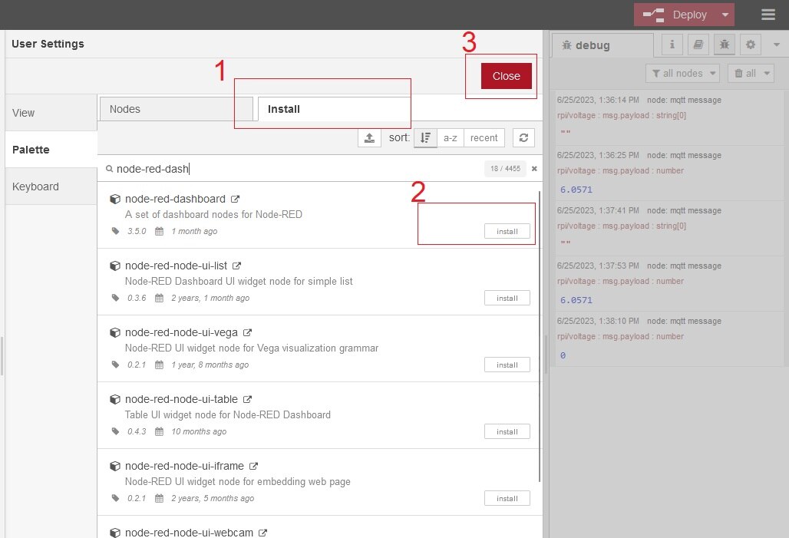This screenshot has width=789, height=538.
Task: Open node-red-node-ui-table external link icon
Action: coord(247,399)
